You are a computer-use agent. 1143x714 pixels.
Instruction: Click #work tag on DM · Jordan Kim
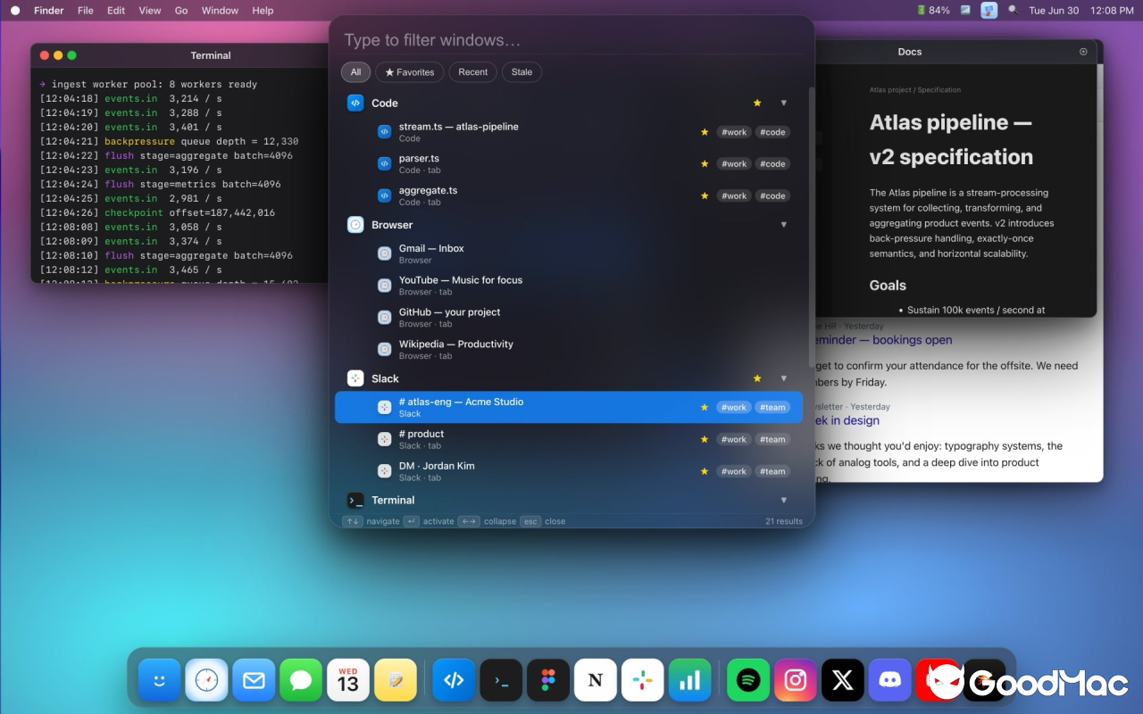734,471
